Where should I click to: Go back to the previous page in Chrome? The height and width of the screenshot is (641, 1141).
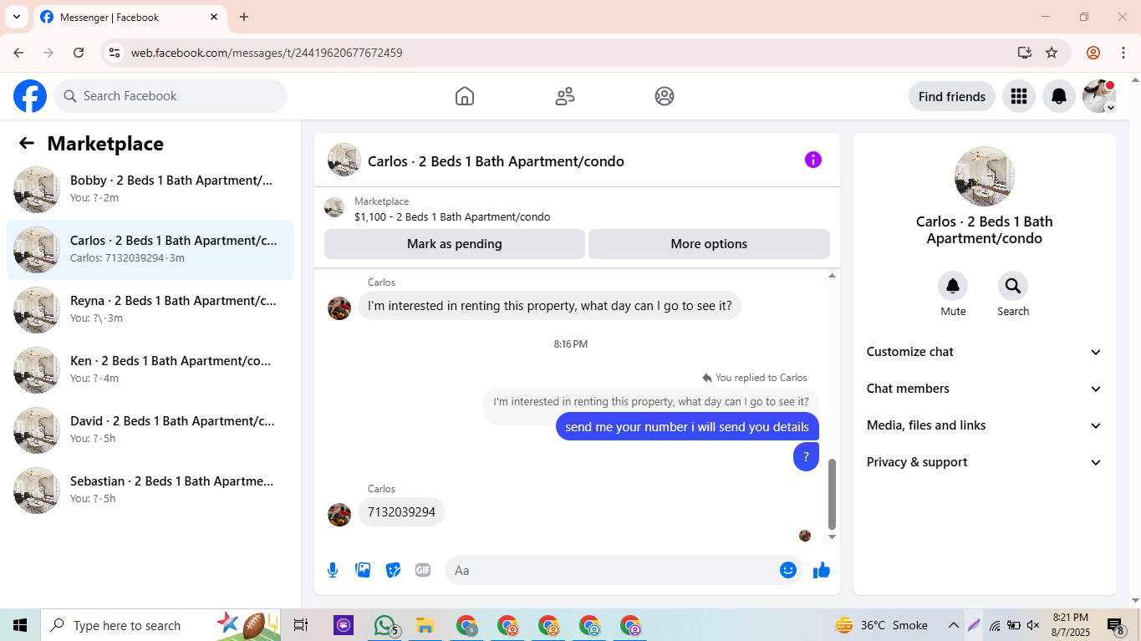click(x=18, y=53)
